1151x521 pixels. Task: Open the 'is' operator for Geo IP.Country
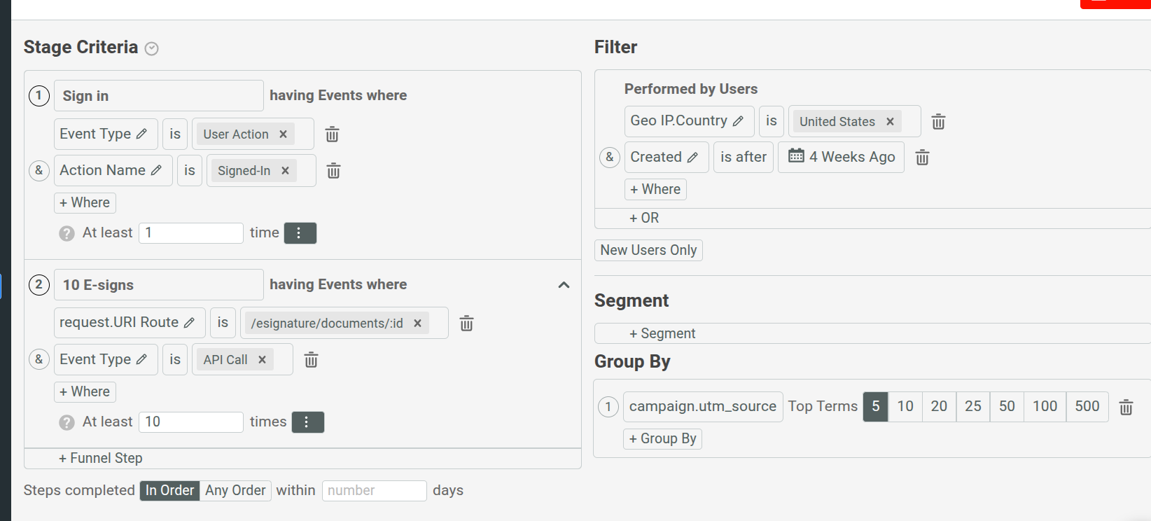(x=772, y=121)
